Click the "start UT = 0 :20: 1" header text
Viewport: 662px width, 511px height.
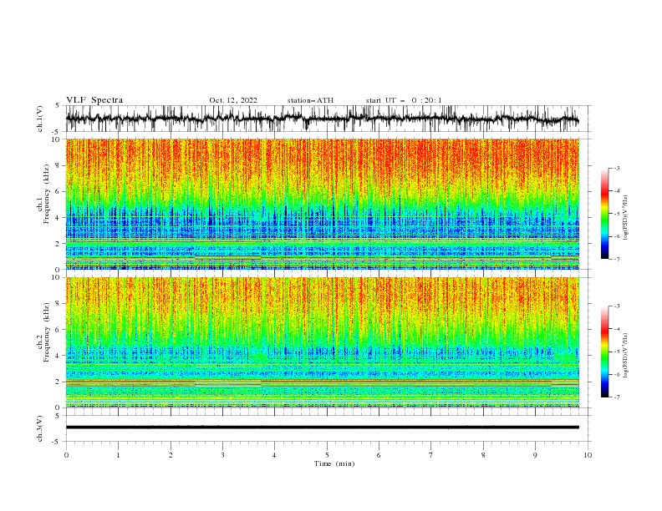coord(404,100)
